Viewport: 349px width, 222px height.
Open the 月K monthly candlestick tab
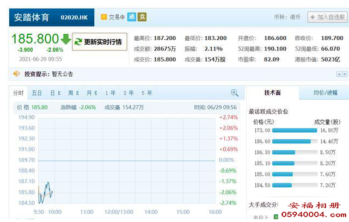92,92
